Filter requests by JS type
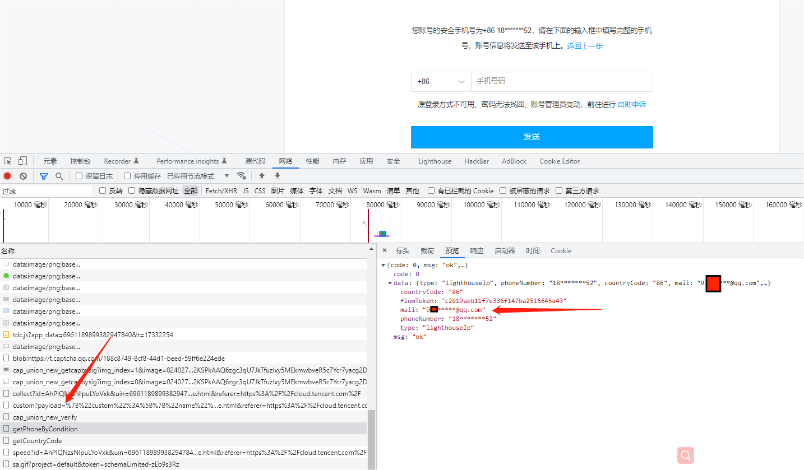This screenshot has width=804, height=470. (246, 190)
